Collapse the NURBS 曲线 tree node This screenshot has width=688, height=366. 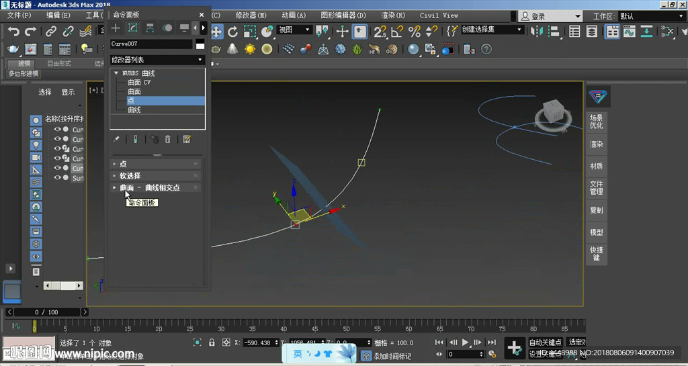pos(116,73)
